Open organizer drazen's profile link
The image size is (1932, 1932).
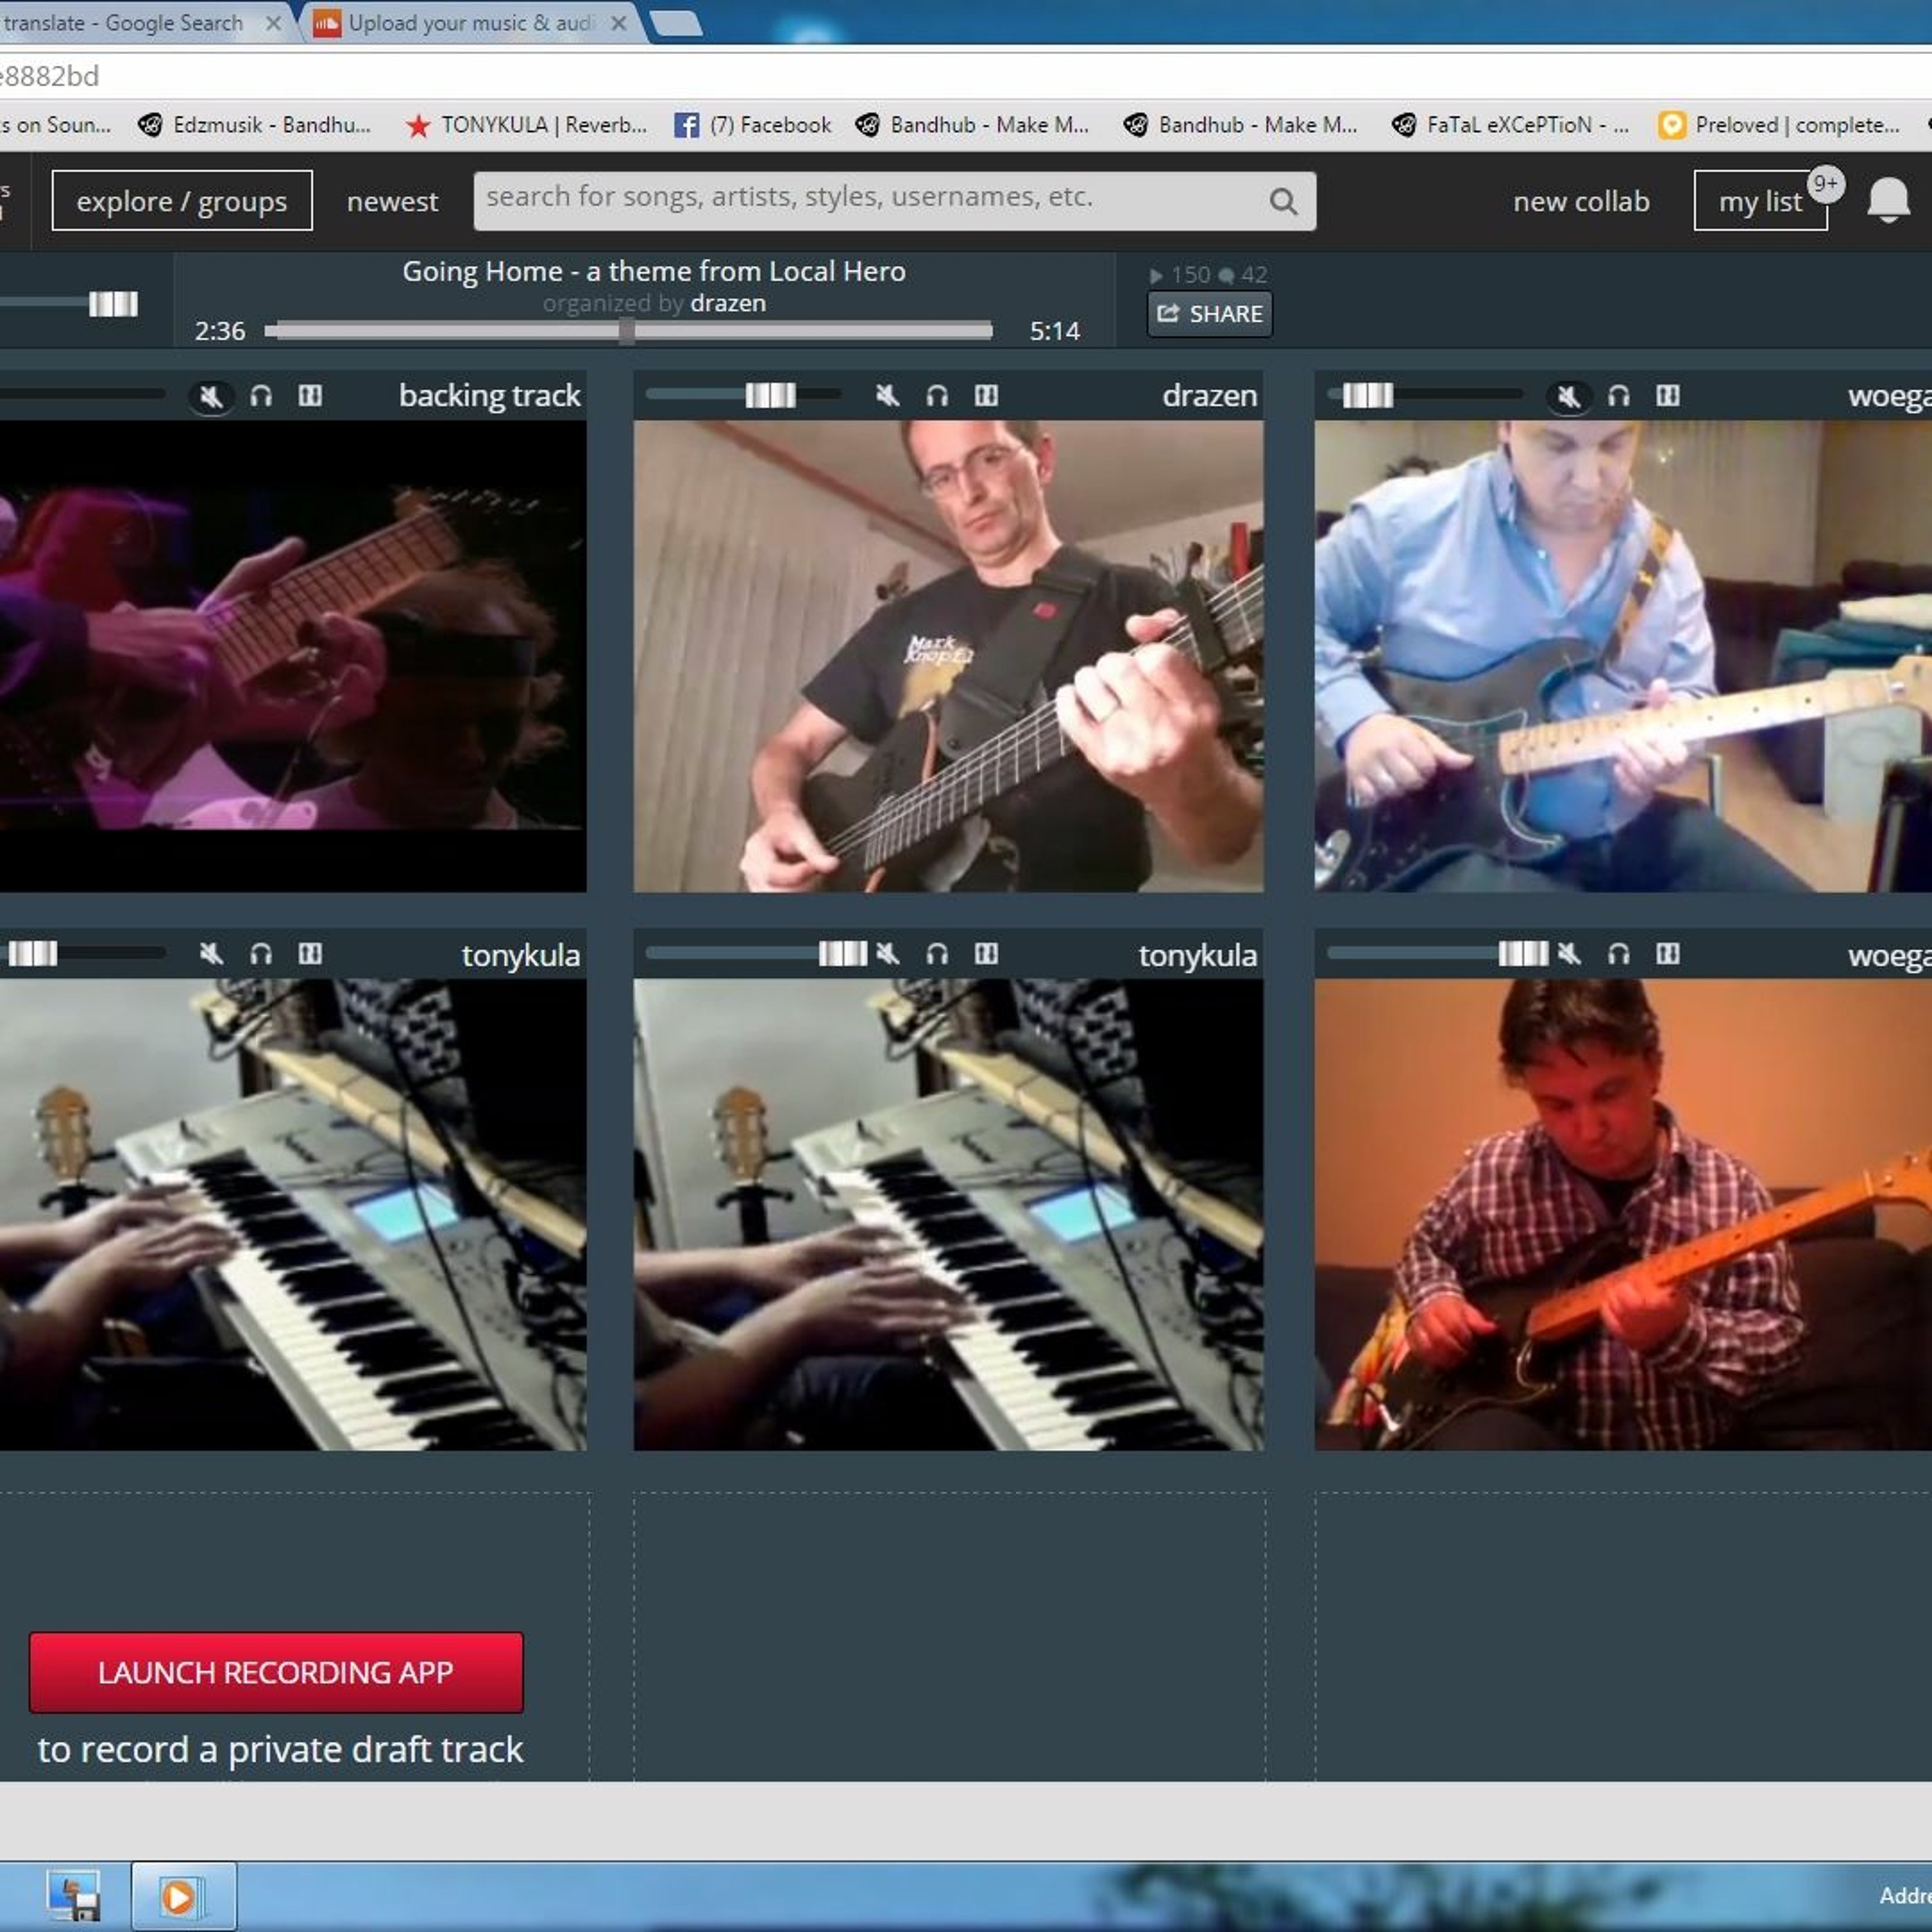pos(728,303)
